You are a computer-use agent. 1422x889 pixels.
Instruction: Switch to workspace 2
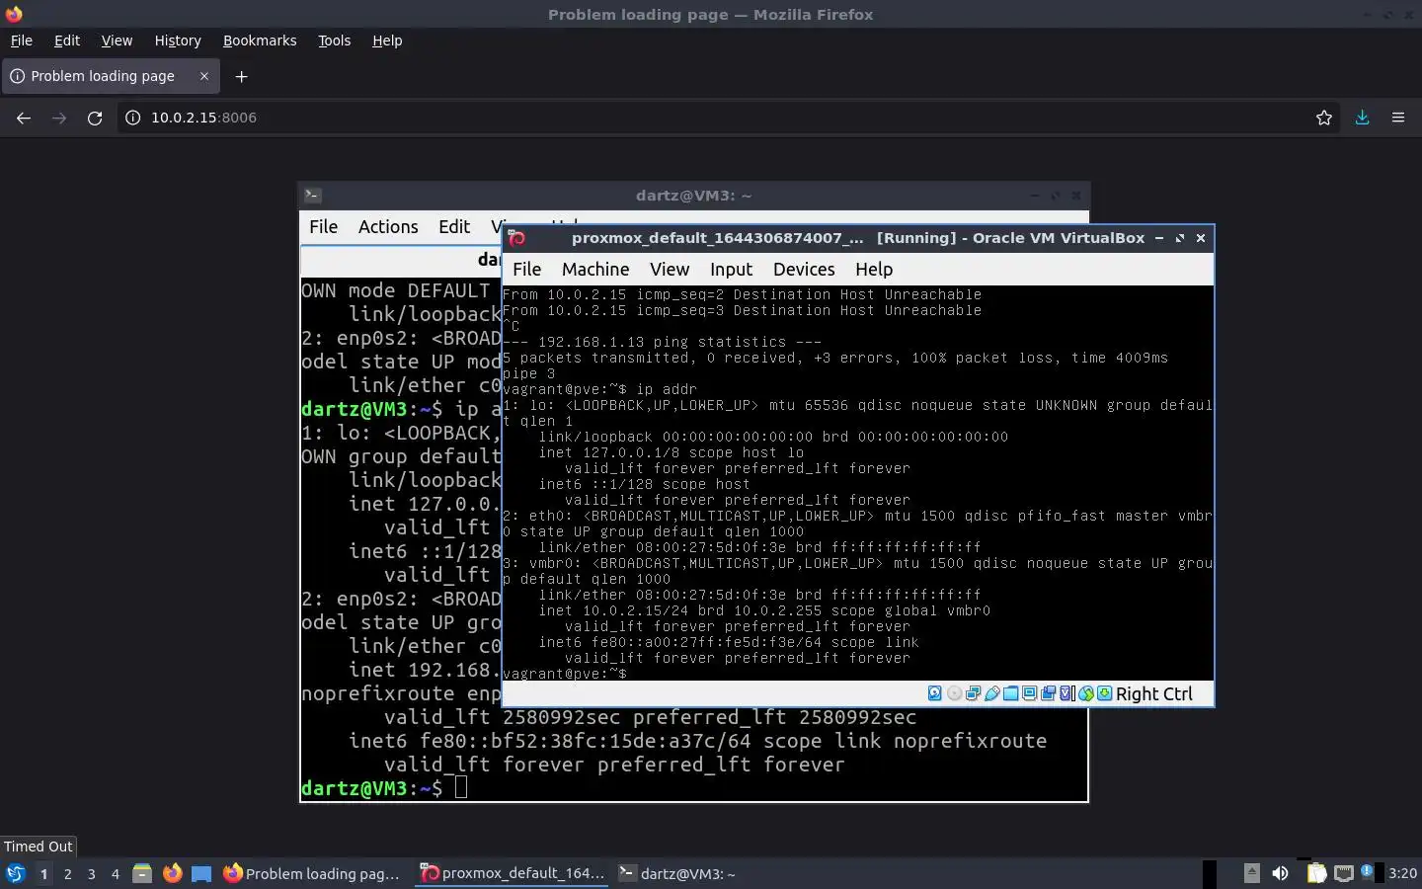[67, 873]
